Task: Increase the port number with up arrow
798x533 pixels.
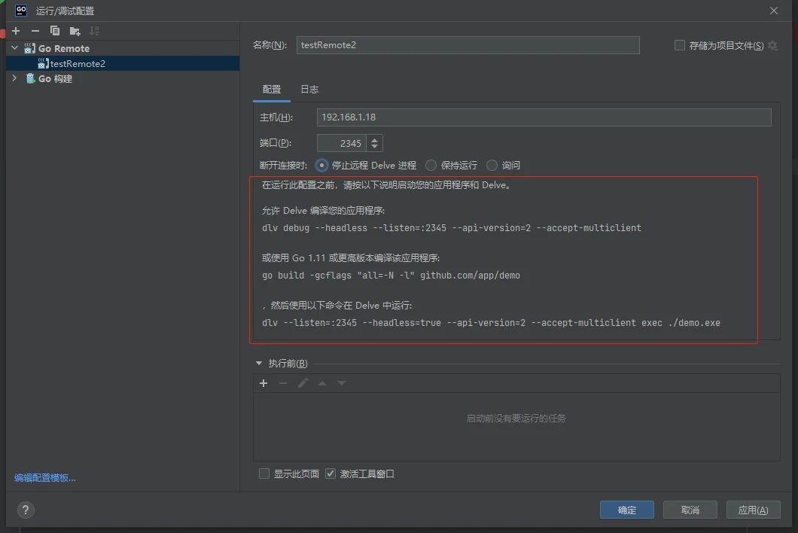Action: pyautogui.click(x=375, y=139)
